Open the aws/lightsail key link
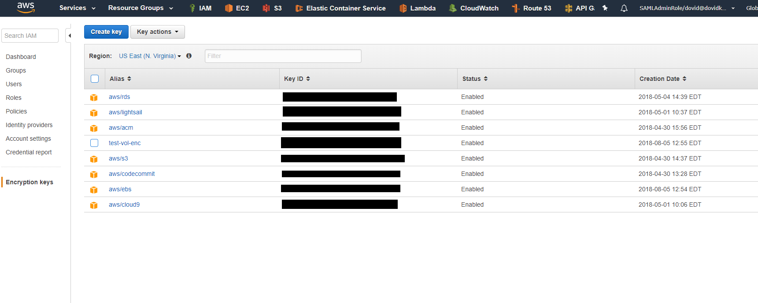 pos(126,112)
